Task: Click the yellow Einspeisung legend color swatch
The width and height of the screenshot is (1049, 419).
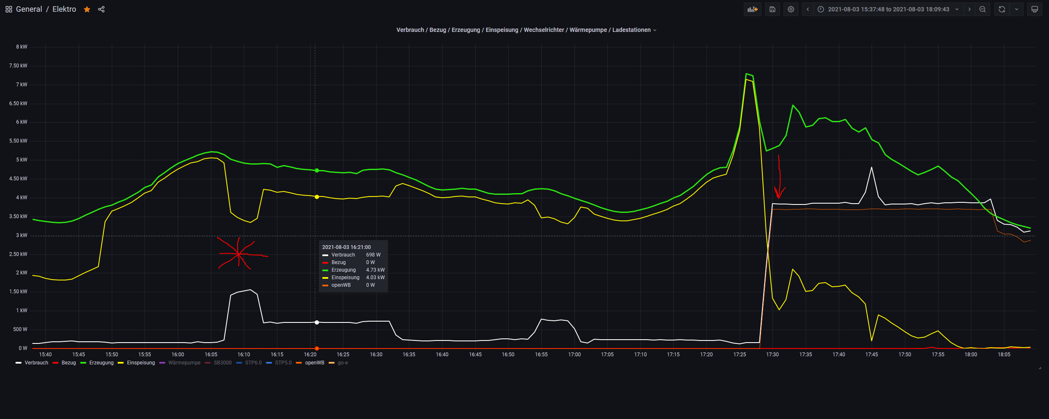Action: (121, 363)
